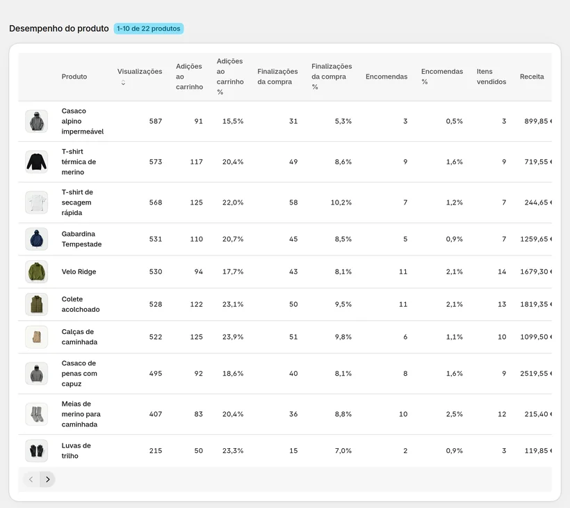Click views value 568
This screenshot has width=570, height=508.
156,203
